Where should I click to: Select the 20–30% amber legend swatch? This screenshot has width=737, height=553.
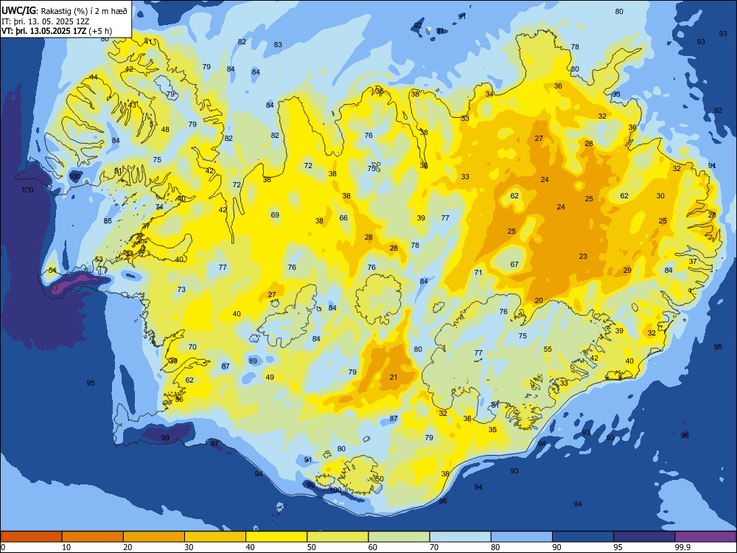point(154,537)
